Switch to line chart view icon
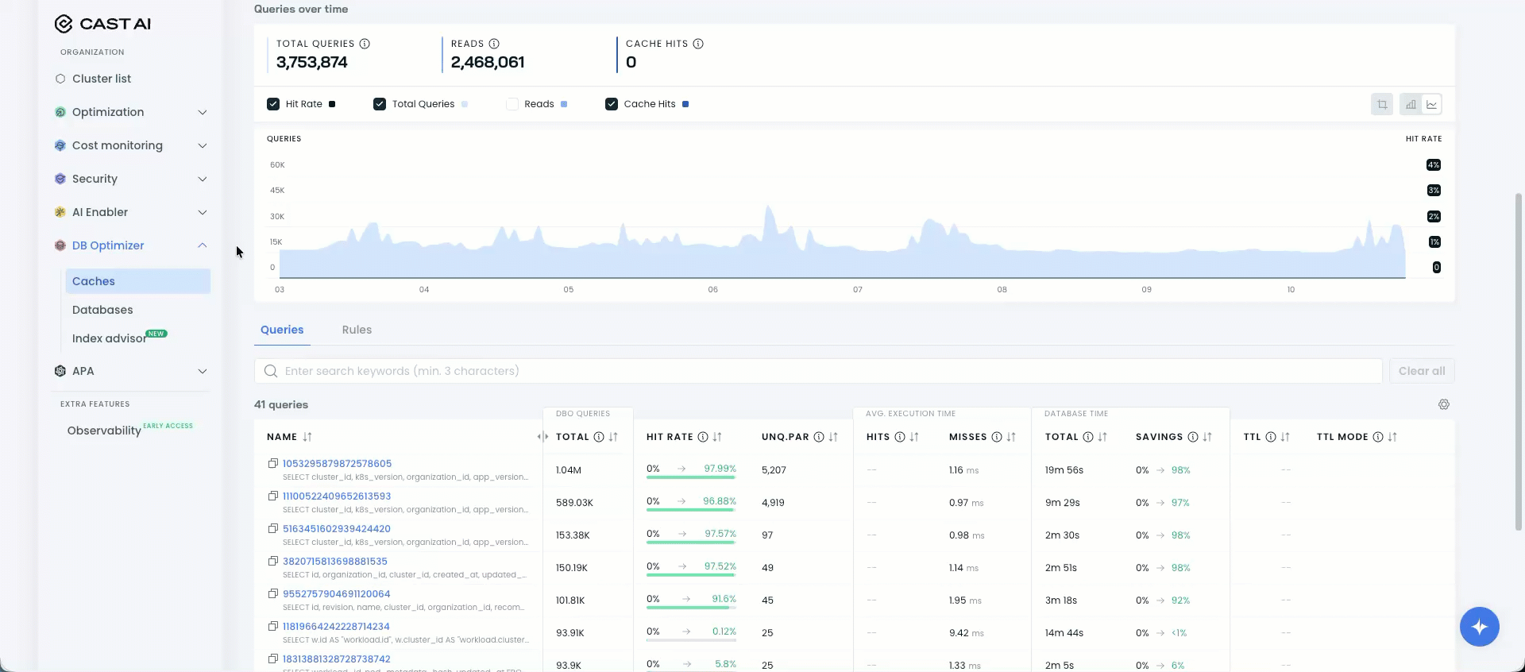 point(1431,104)
